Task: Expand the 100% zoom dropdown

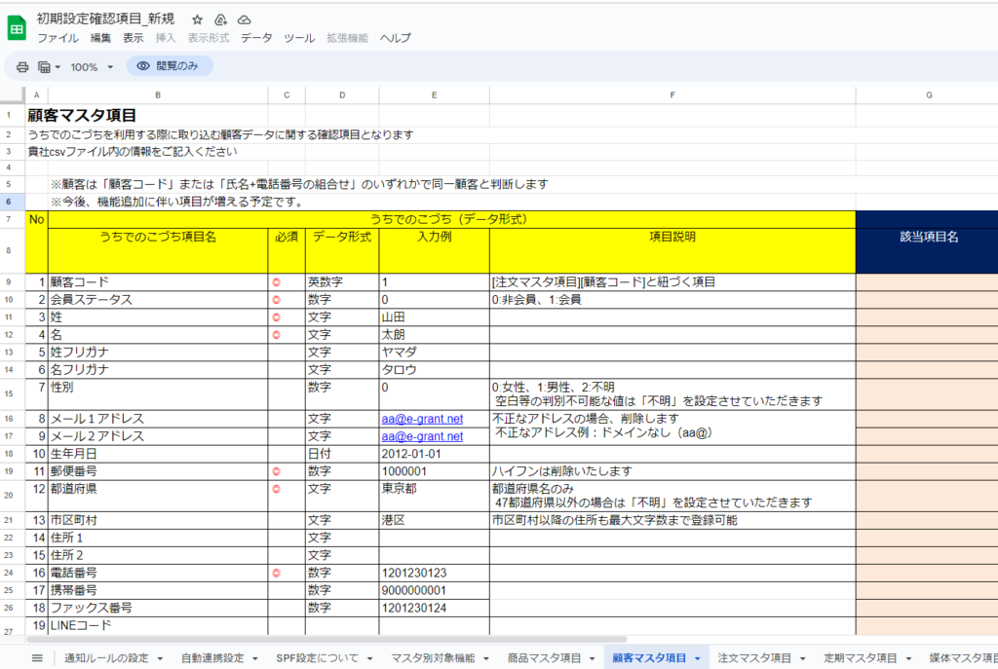Action: [92, 67]
